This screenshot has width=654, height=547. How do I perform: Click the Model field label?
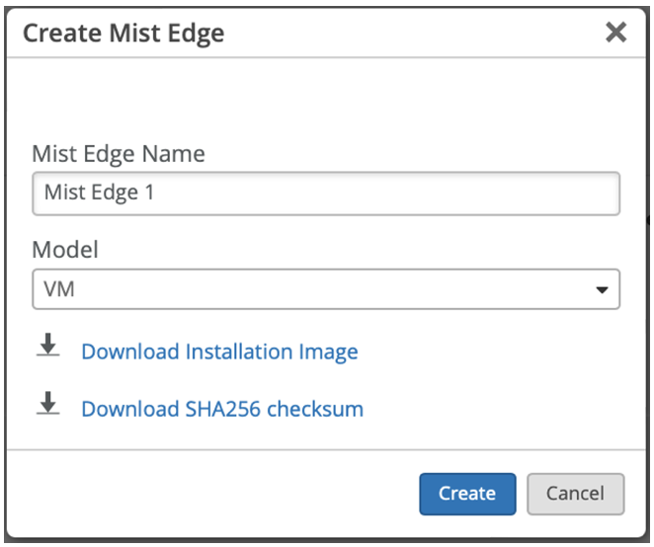(65, 250)
